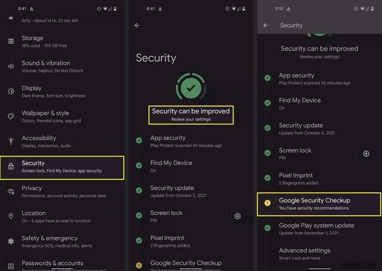Tap the Wi-Fi status icon in left screen
Screen dimensions: 382x271
105,9
